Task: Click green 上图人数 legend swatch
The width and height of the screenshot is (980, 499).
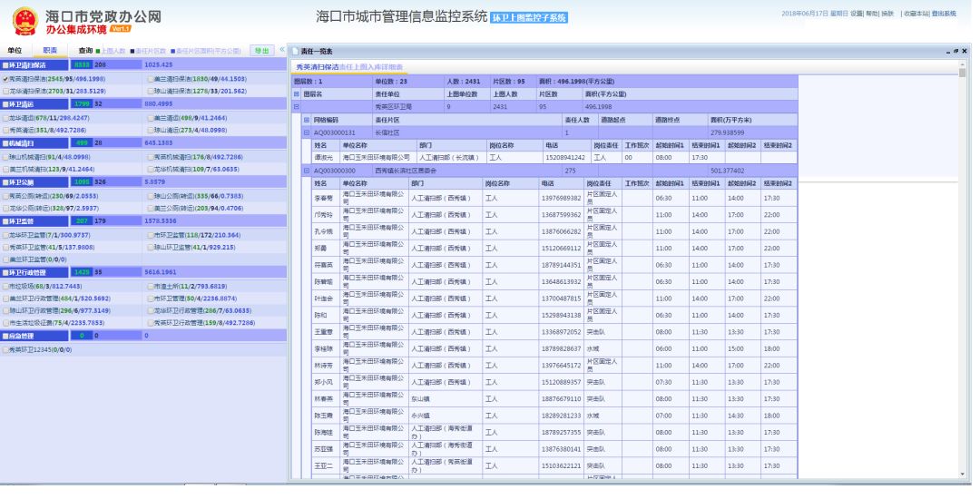Action: pos(97,51)
